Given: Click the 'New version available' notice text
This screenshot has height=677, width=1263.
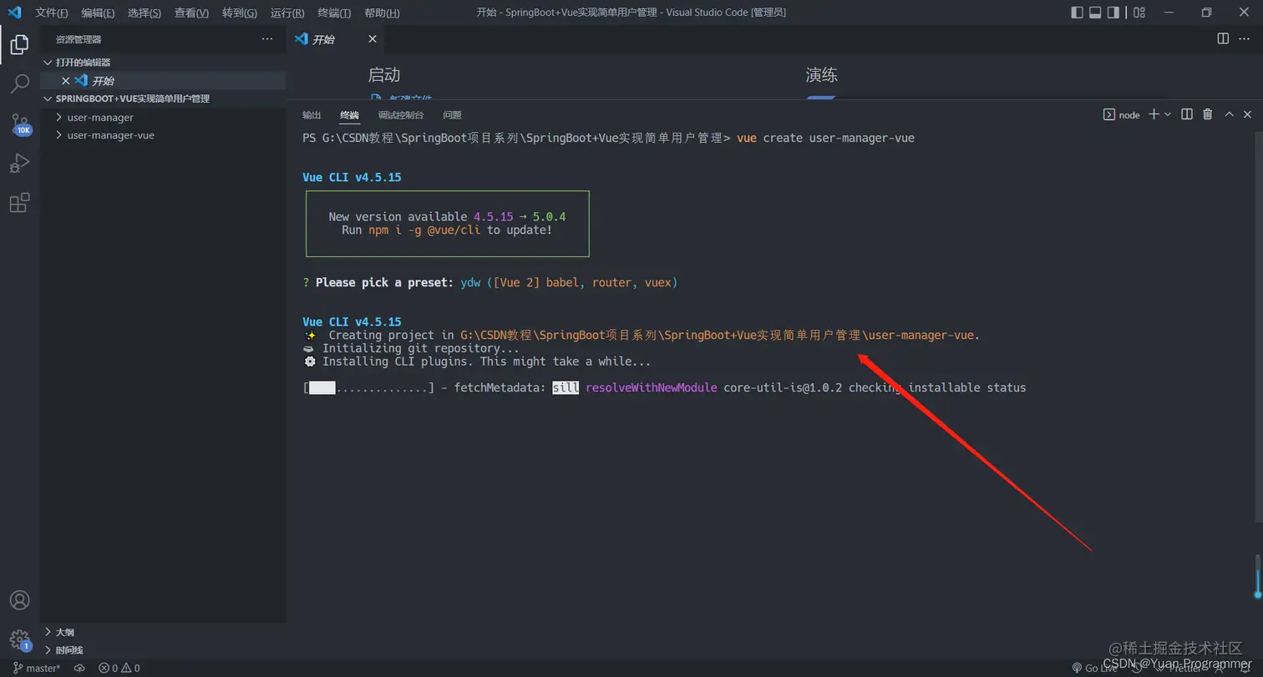Looking at the screenshot, I should 447,217.
